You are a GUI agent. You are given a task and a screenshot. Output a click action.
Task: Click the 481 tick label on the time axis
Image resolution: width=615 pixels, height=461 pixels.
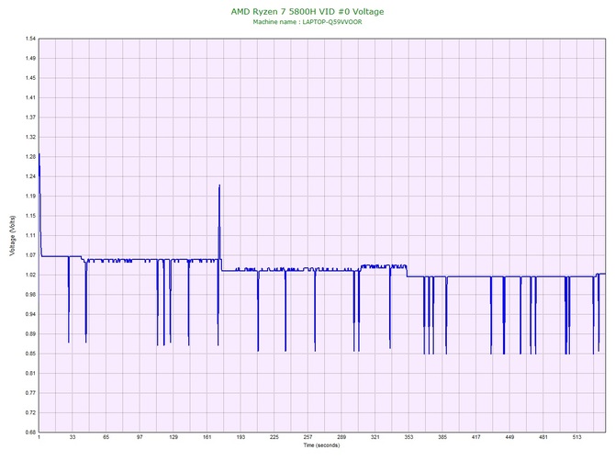[x=543, y=437]
